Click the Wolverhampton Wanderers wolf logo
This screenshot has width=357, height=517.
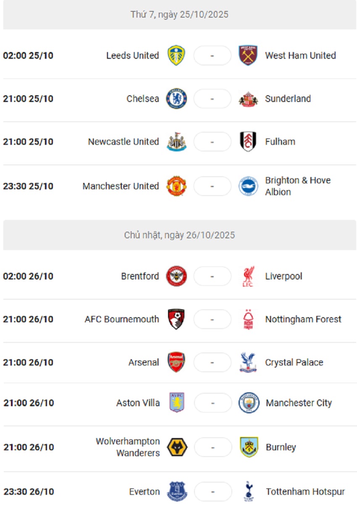click(177, 447)
